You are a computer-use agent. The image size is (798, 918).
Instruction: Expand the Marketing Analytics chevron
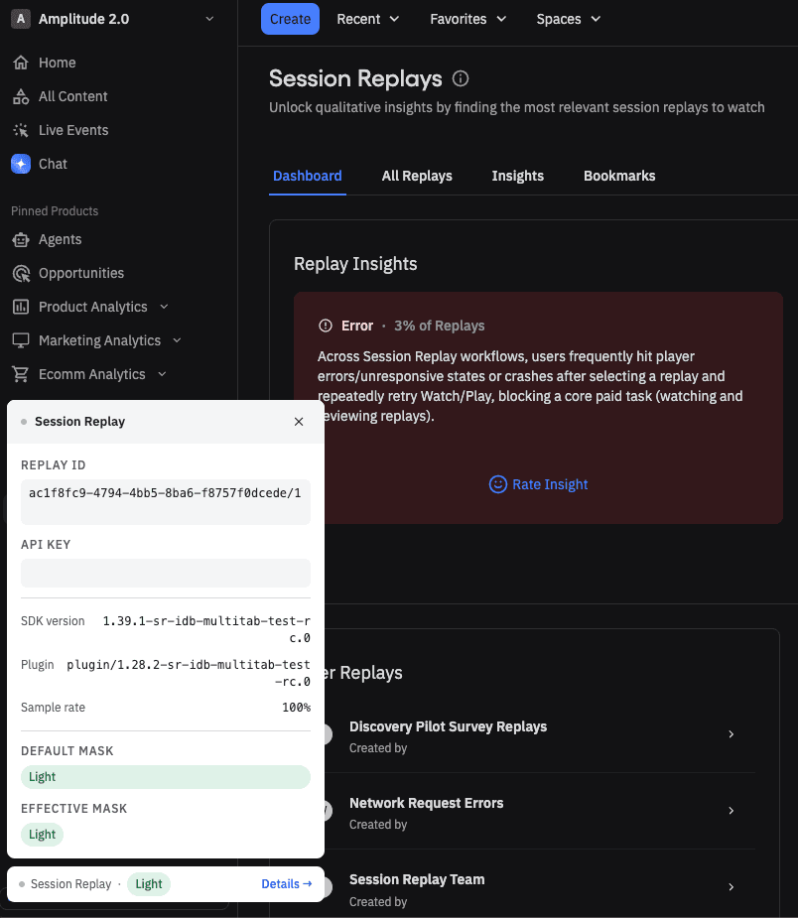pos(177,340)
